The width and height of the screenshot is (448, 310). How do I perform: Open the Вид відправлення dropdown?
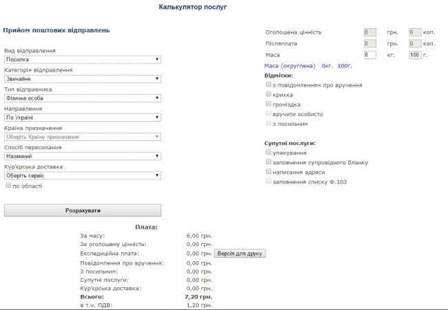tap(82, 60)
